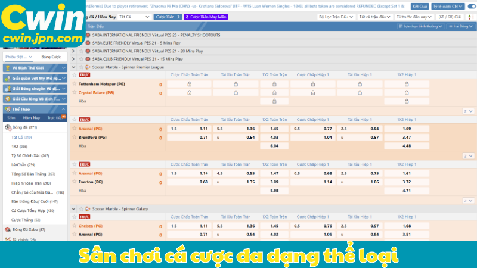Click the locked odds icon for Tottenham Hotspur
The height and width of the screenshot is (268, 477).
tap(190, 85)
